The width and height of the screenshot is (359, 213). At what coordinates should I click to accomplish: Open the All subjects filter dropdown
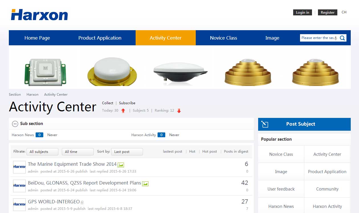tap(42, 152)
